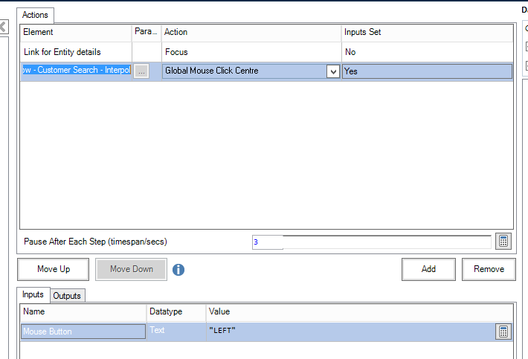The image size is (528, 359).
Task: Click Add to create new action
Action: point(428,269)
